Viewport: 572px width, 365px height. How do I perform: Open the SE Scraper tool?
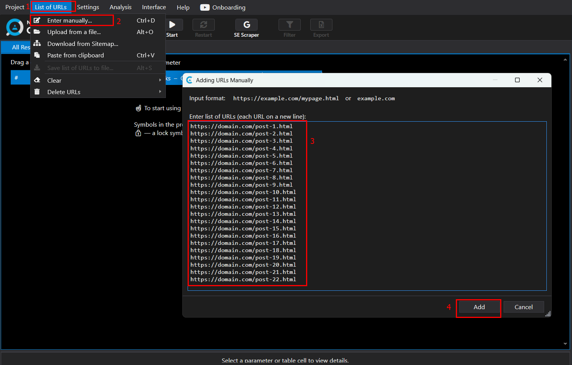point(246,25)
